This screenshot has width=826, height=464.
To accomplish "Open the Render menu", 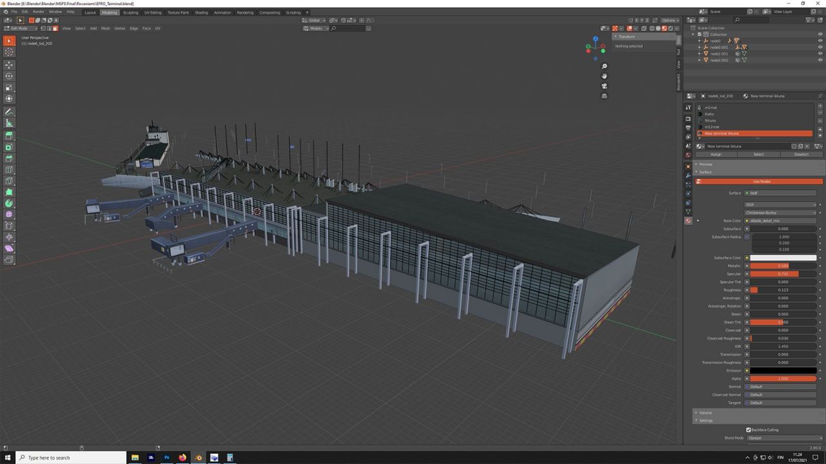I will pos(39,12).
